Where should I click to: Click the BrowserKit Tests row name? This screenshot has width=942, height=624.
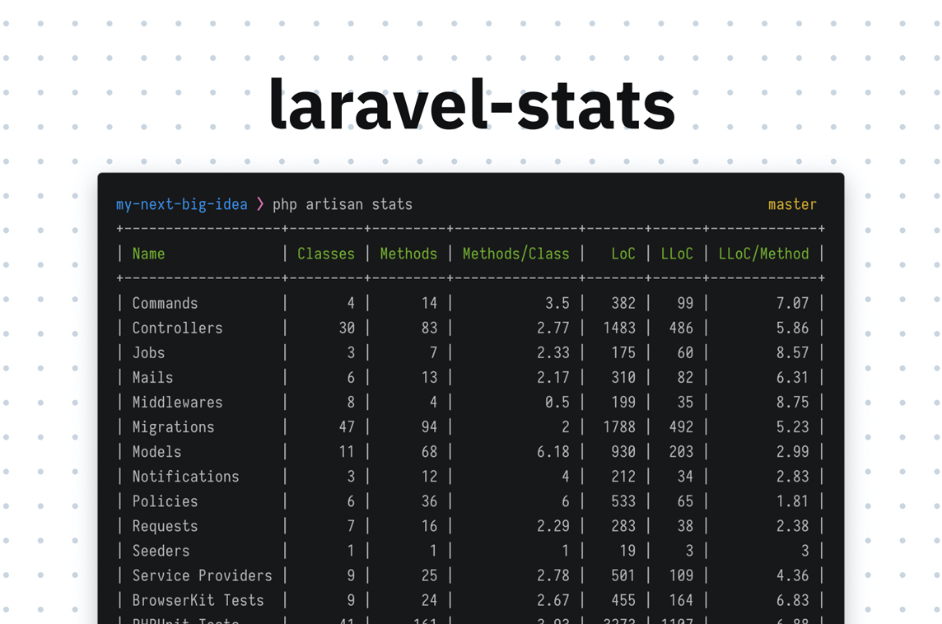point(198,600)
